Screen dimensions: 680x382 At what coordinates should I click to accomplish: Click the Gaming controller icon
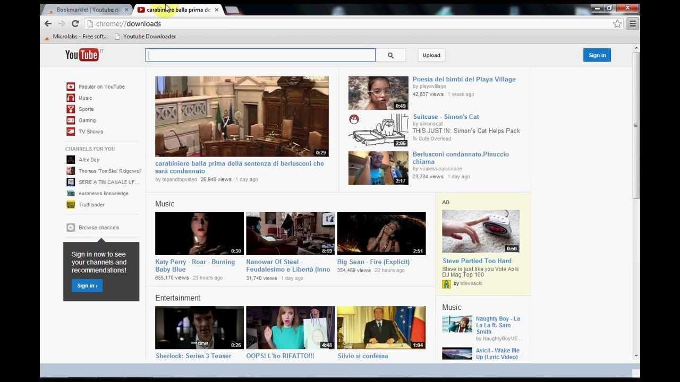tap(71, 120)
